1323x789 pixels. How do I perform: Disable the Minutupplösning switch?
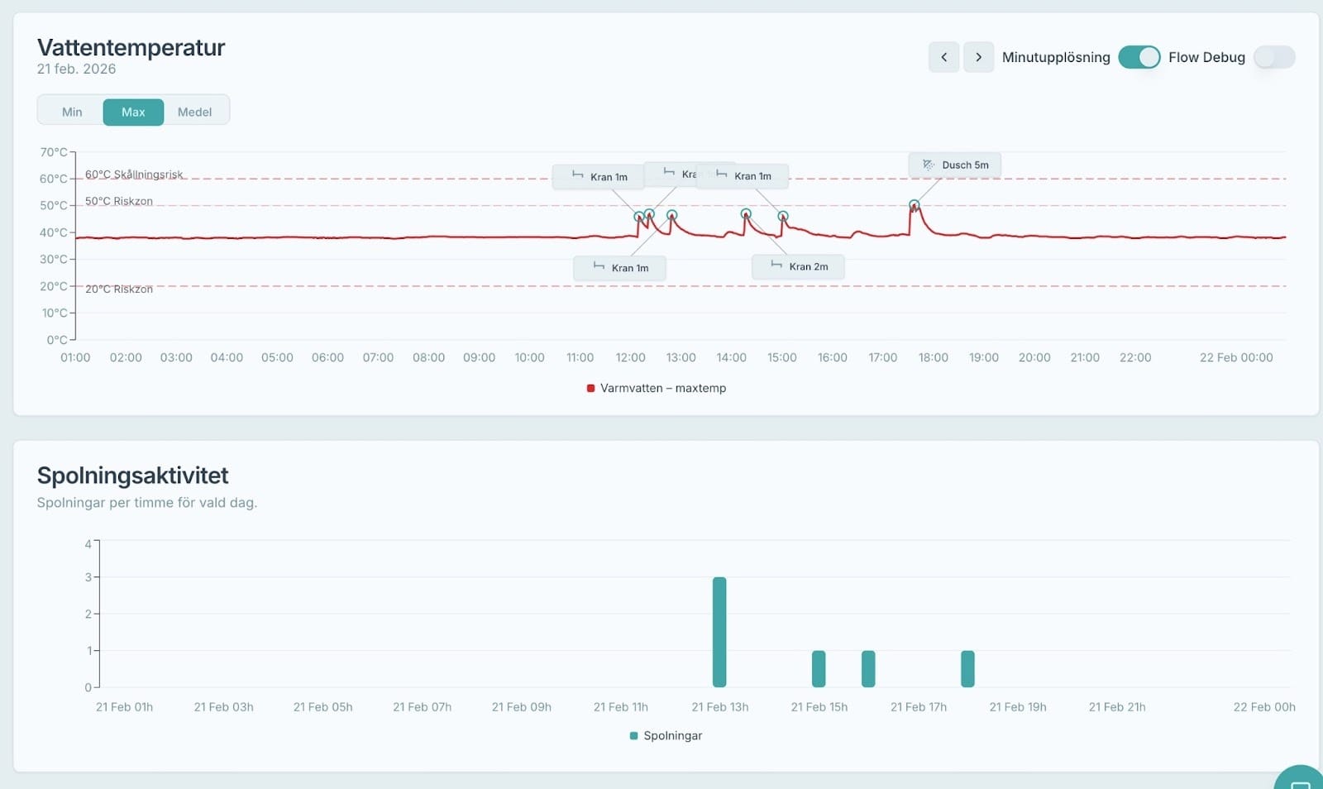(x=1139, y=57)
